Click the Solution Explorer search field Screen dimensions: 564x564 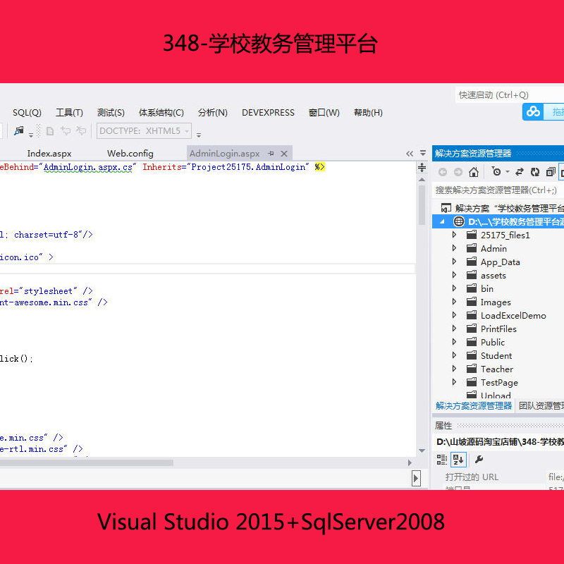[498, 190]
